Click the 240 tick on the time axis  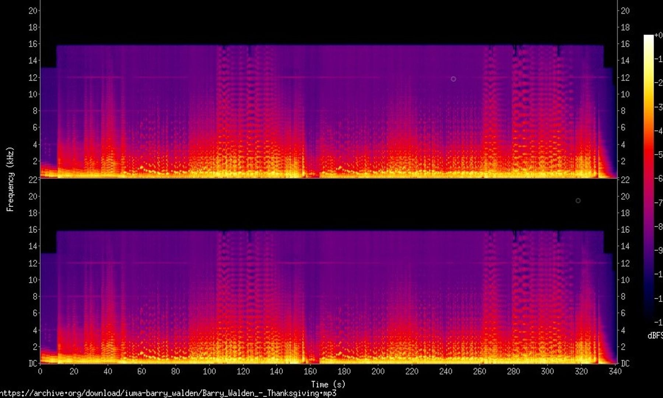tap(446, 372)
